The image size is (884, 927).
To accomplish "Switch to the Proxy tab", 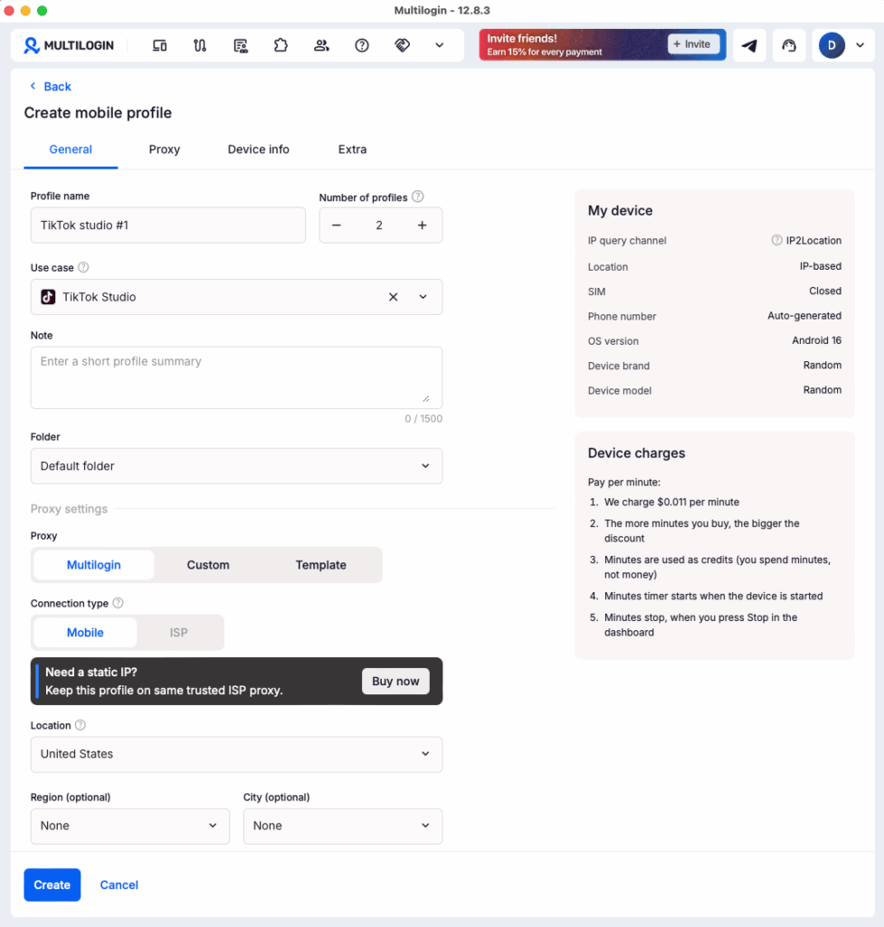I will tap(165, 149).
